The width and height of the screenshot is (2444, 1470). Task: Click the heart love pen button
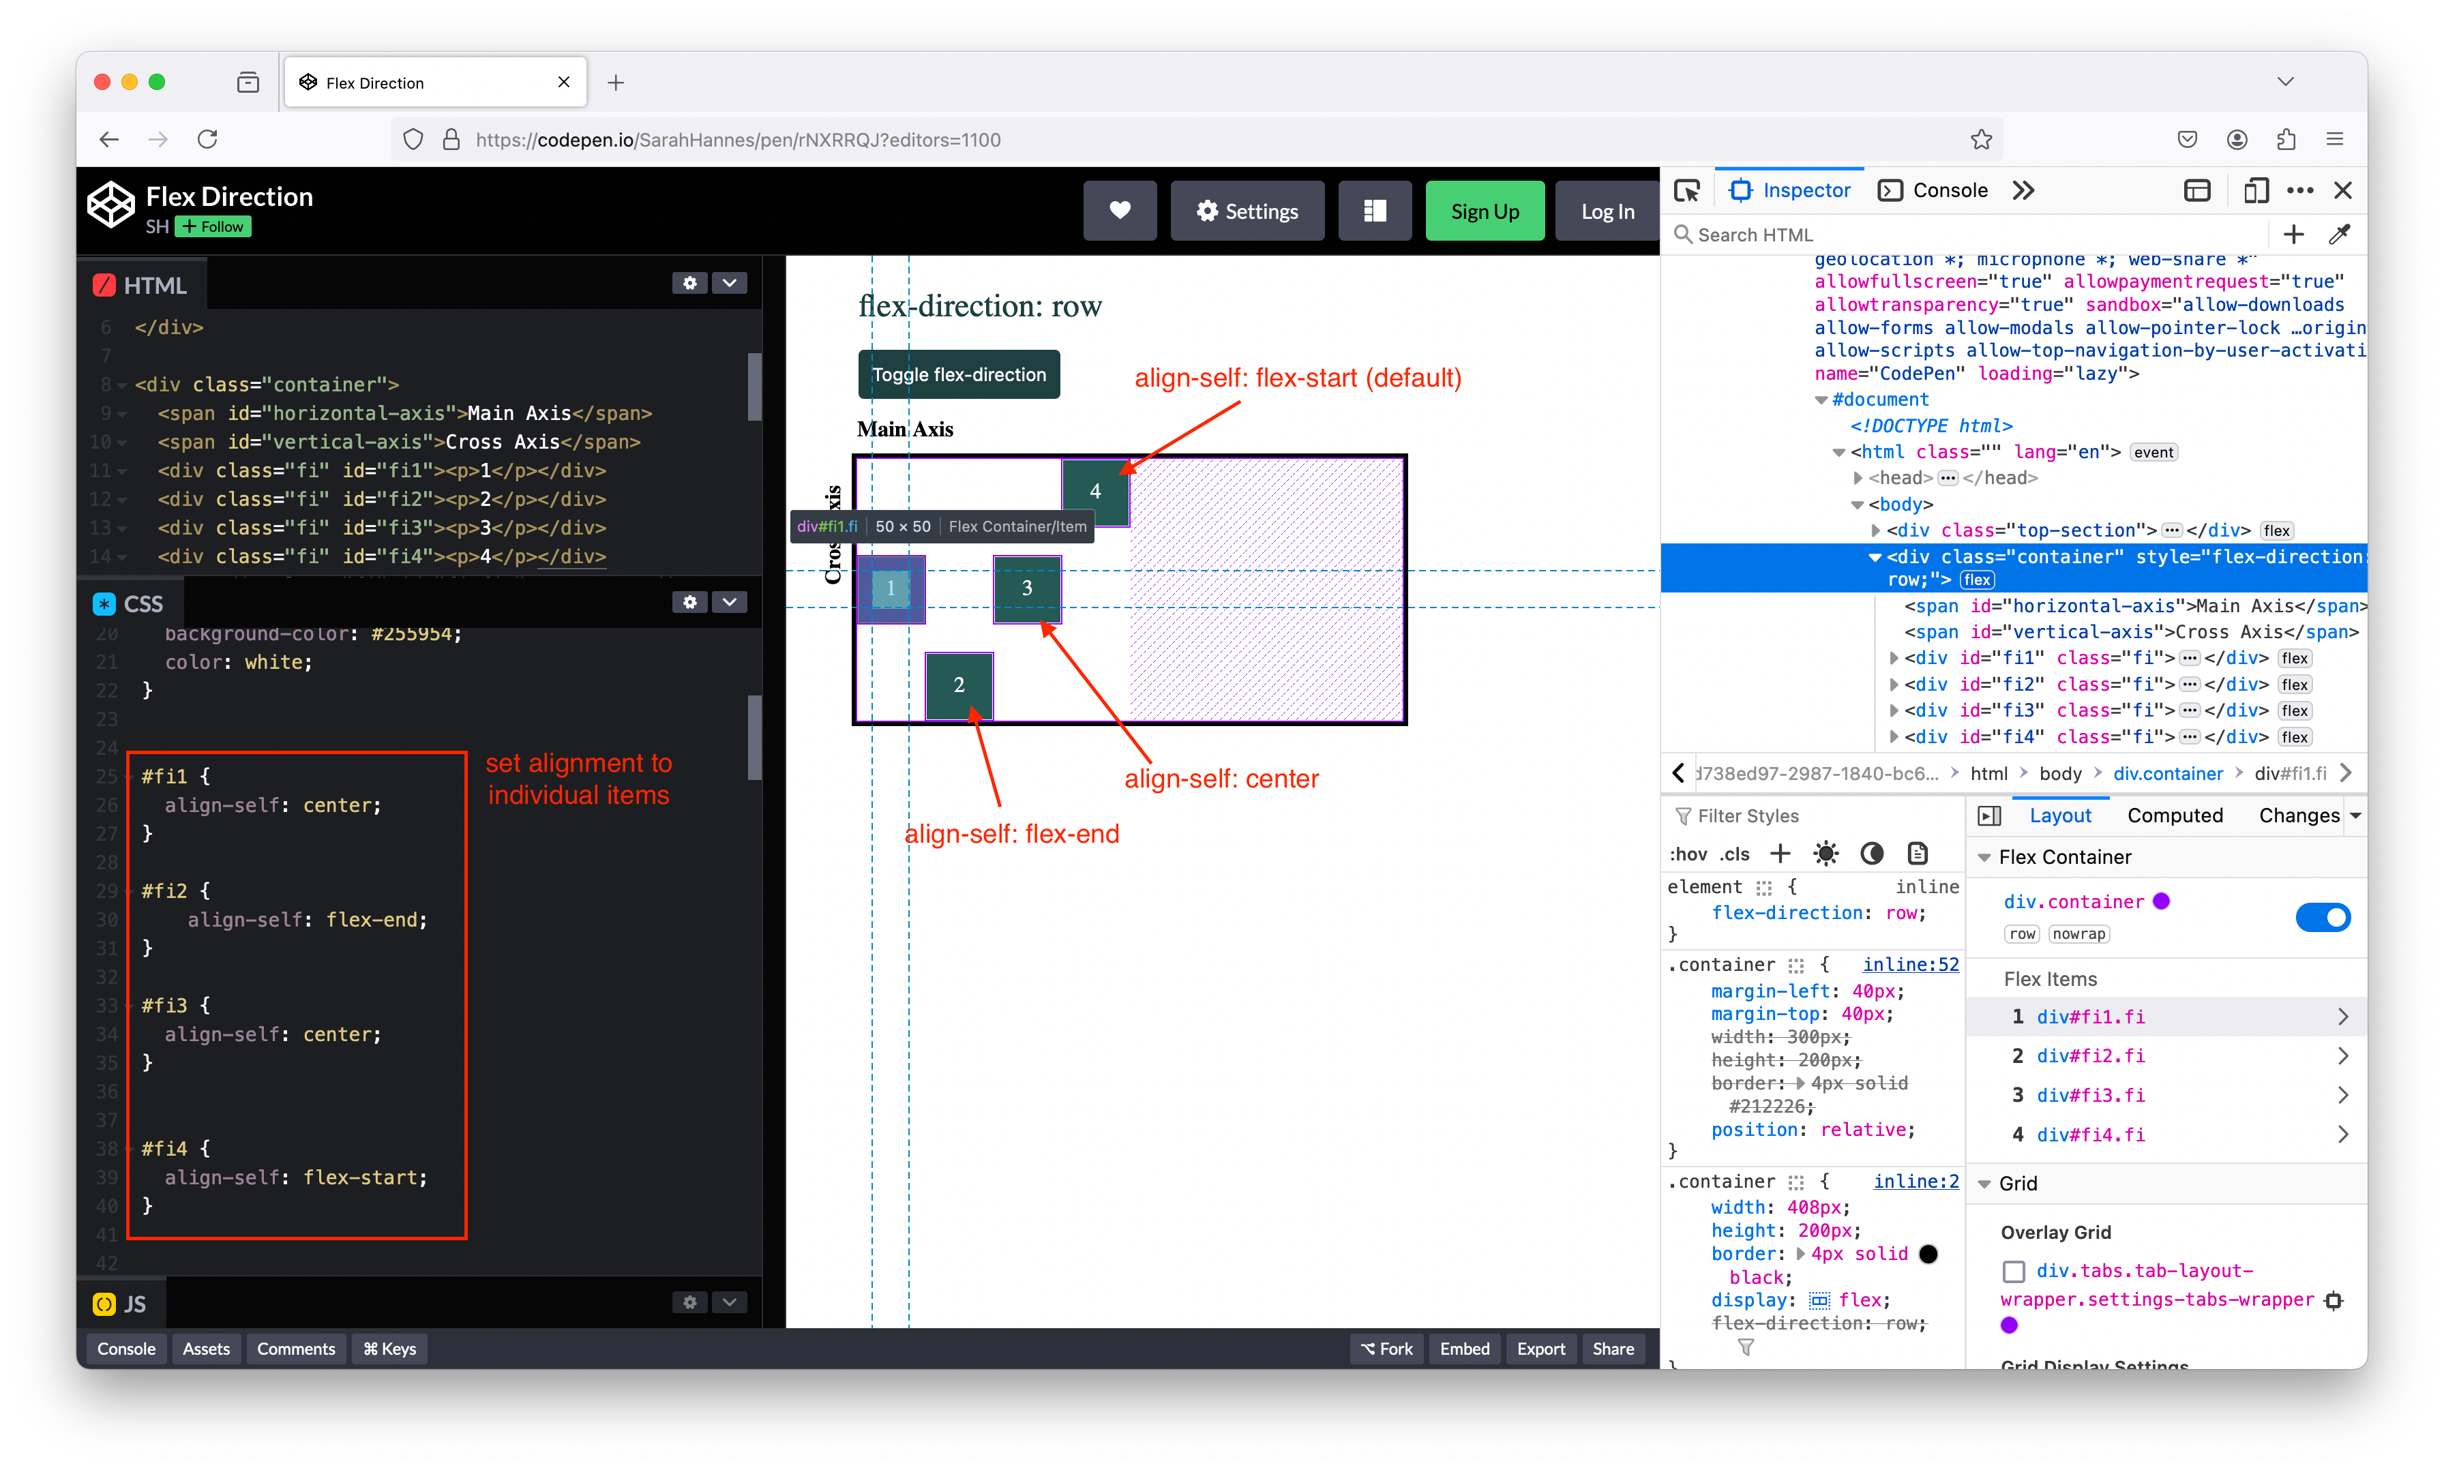1120,211
